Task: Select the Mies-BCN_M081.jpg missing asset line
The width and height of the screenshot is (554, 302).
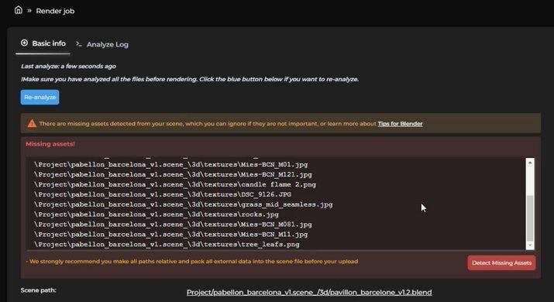Action: (x=173, y=225)
